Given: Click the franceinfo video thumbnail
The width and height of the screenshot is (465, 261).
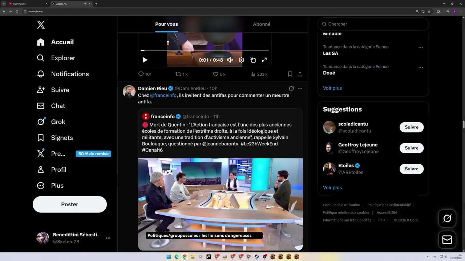Looking at the screenshot, I should click(221, 204).
